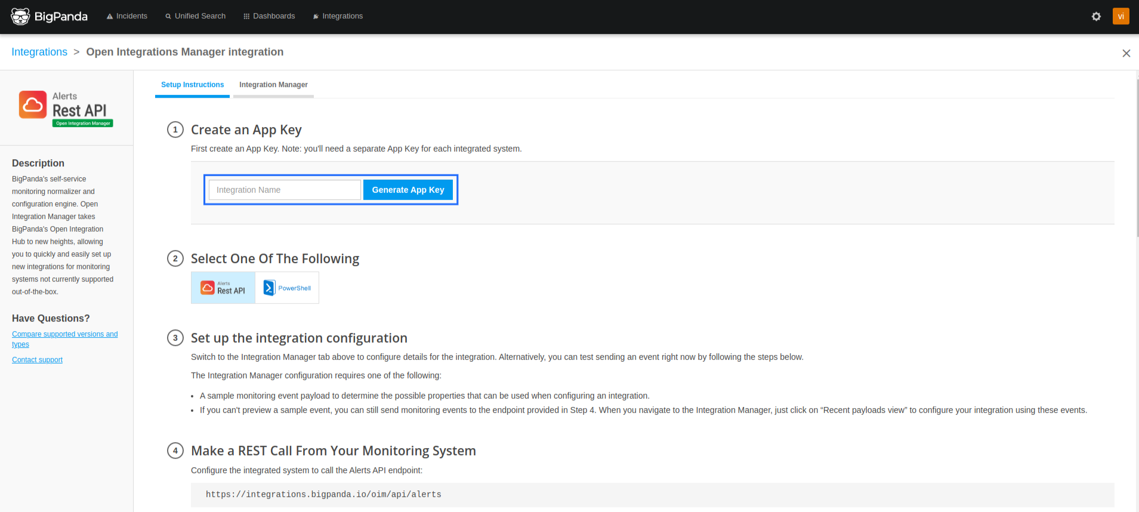Image resolution: width=1139 pixels, height=512 pixels.
Task: Select the PowerShell option tile
Action: click(287, 288)
